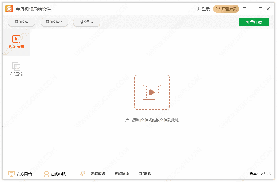This screenshot has height=182, width=277.
Task: Click the 添加文件夹 button
Action: (x=54, y=22)
